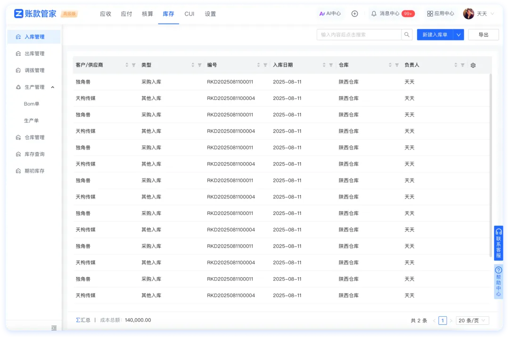Image resolution: width=509 pixels, height=338 pixels.
Task: Click the 导出 export button
Action: click(484, 34)
